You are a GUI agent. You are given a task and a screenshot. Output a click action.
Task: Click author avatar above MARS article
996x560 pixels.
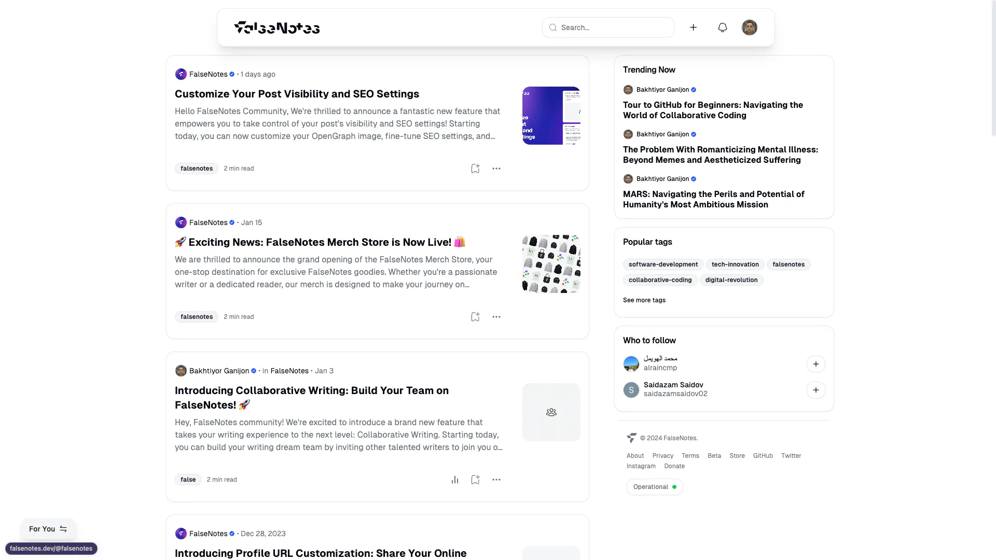pos(628,179)
